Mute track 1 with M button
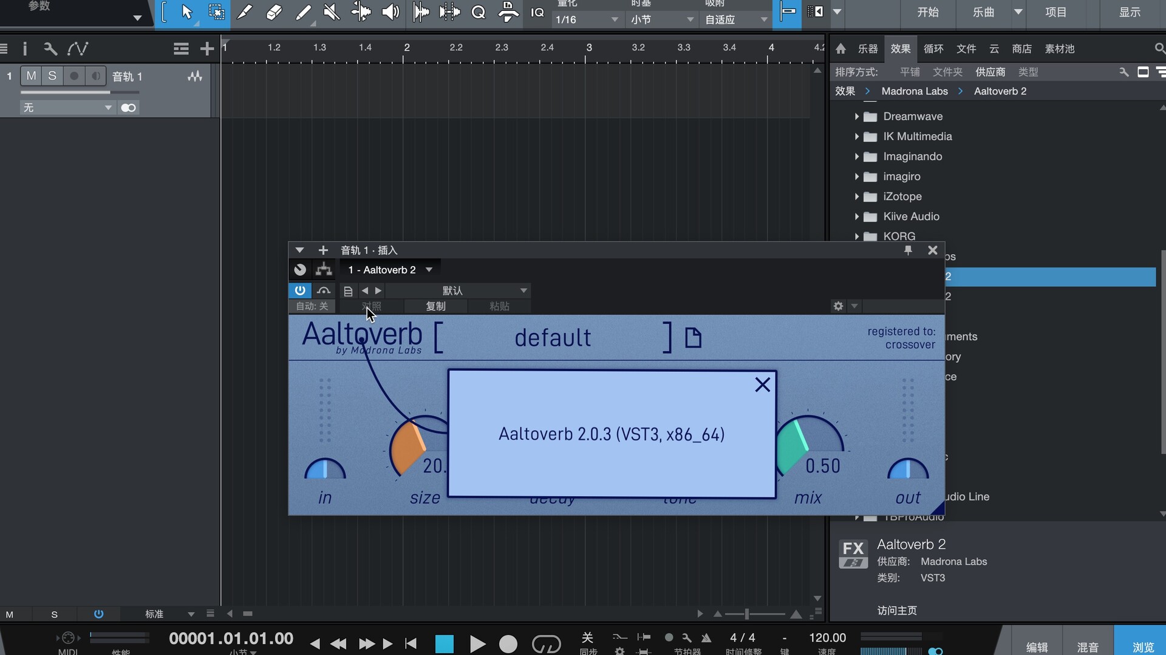The image size is (1166, 655). click(x=31, y=76)
